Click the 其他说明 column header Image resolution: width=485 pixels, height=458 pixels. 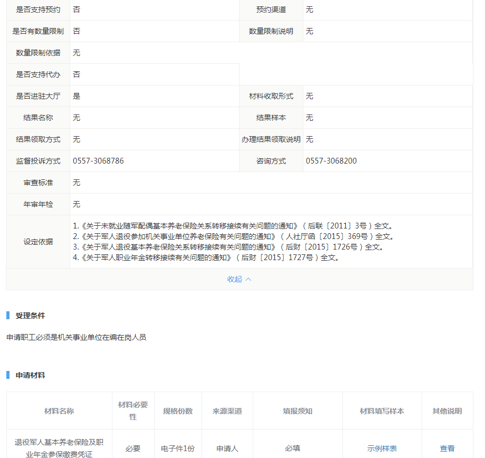coord(447,411)
